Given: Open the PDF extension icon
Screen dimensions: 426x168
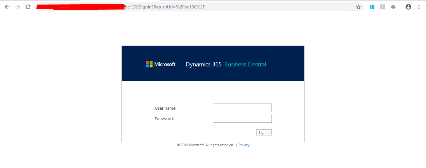Looking at the screenshot, I should [383, 7].
